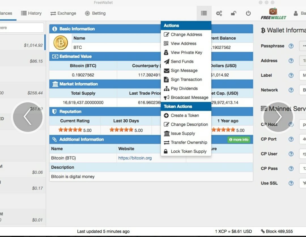Screen dimensions: 306x237
Task: Select Change Address from Actions menu
Action: point(186,35)
